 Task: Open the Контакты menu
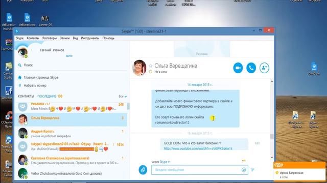pos(33,38)
